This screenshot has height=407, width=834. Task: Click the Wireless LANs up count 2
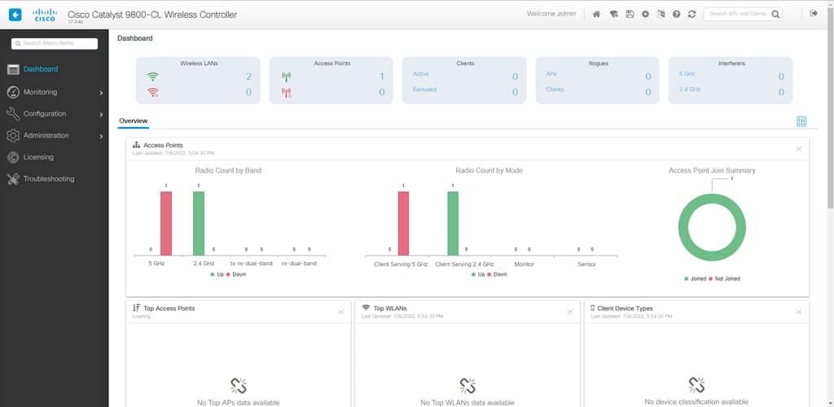click(x=248, y=77)
